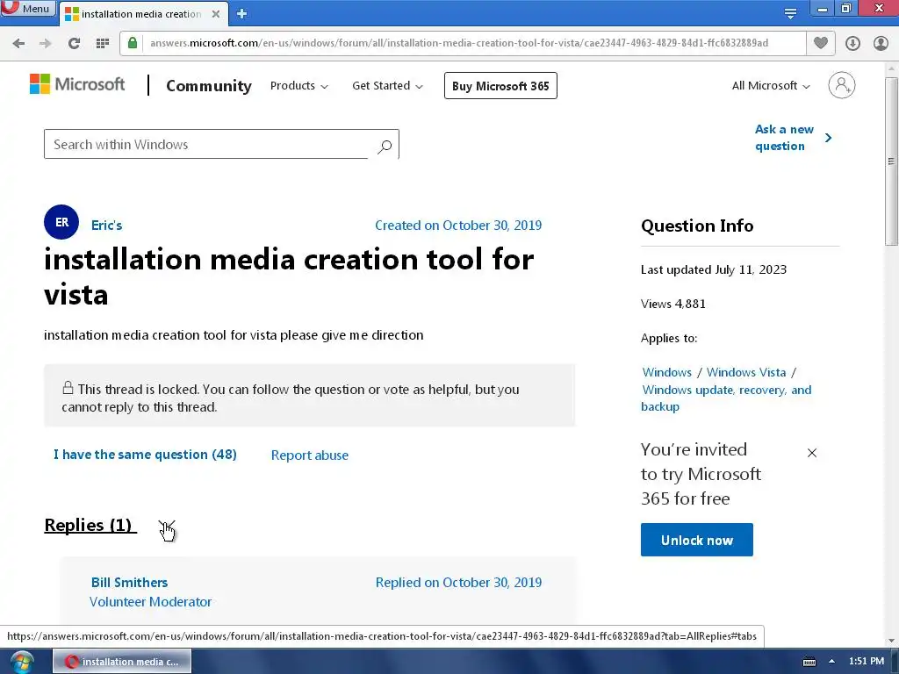Open a new tab with plus icon

[x=242, y=14]
